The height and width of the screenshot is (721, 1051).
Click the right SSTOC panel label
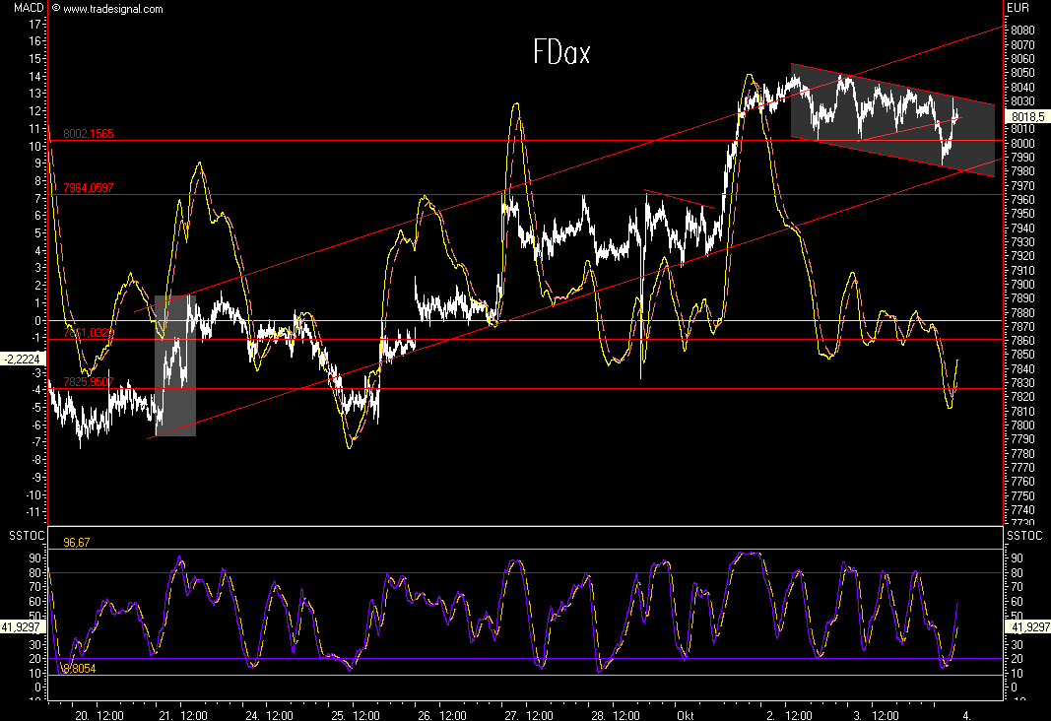pos(1023,534)
